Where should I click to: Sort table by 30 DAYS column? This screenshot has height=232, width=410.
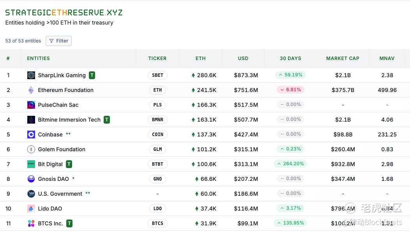[290, 58]
